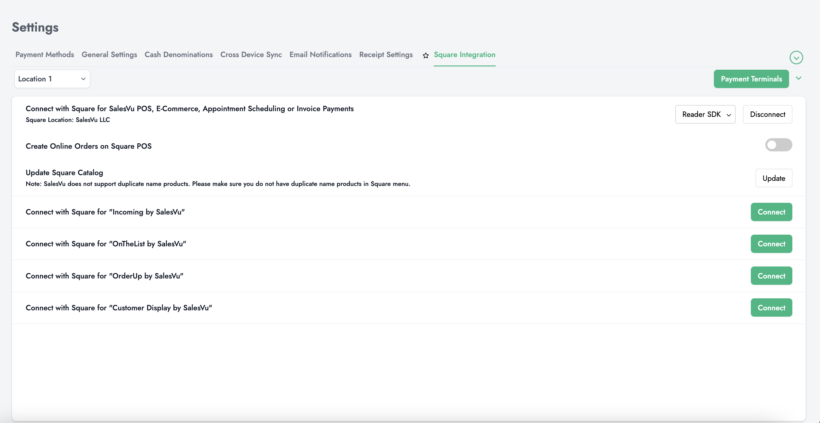Image resolution: width=820 pixels, height=423 pixels.
Task: Open General Settings tab
Action: (x=109, y=55)
